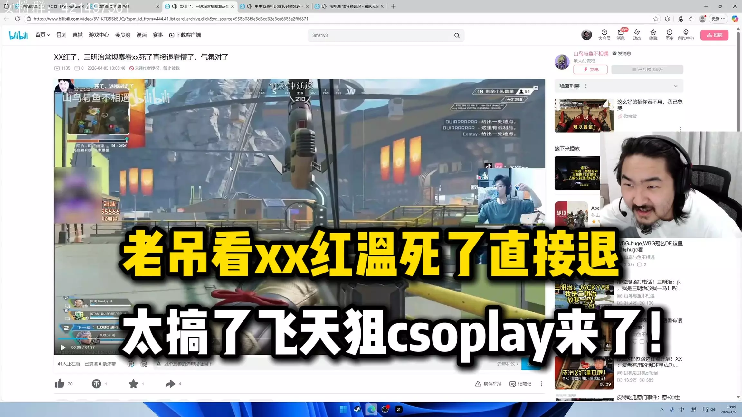Click the like thumbs-up icon

[60, 384]
